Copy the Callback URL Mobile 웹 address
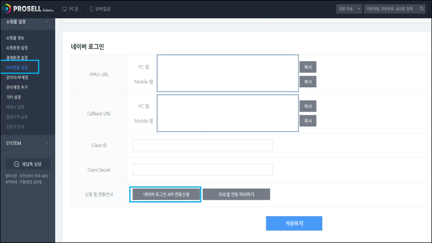 tap(308, 121)
